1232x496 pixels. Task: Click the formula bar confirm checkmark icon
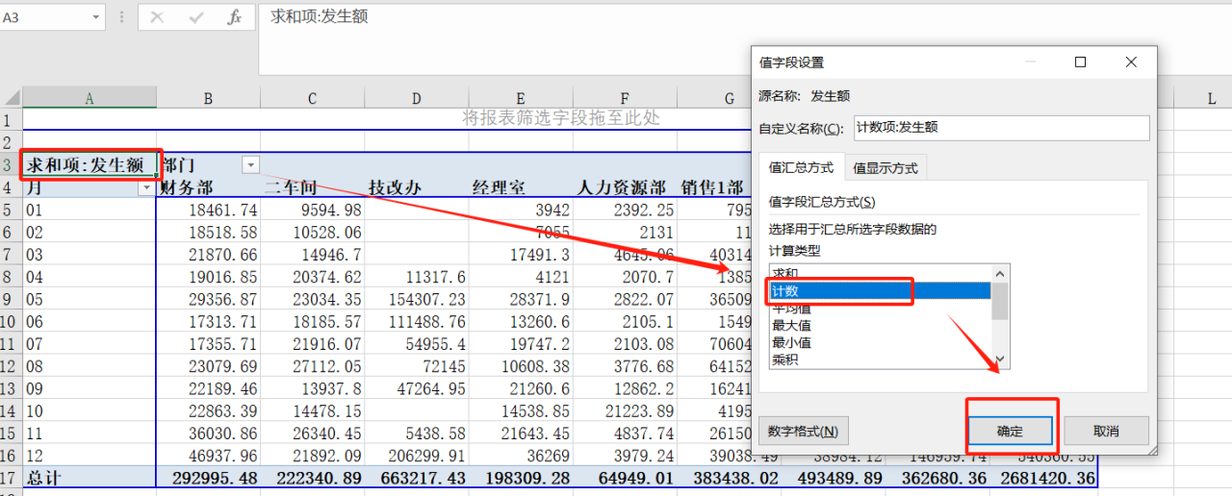(196, 17)
